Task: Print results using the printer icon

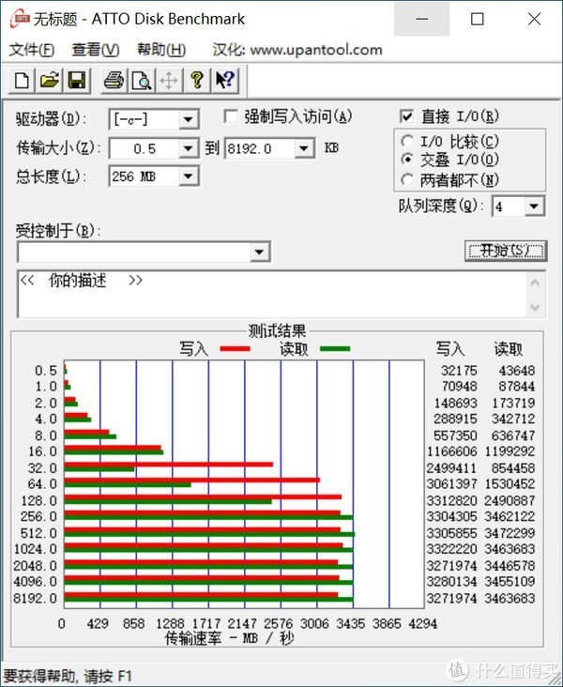Action: 114,81
